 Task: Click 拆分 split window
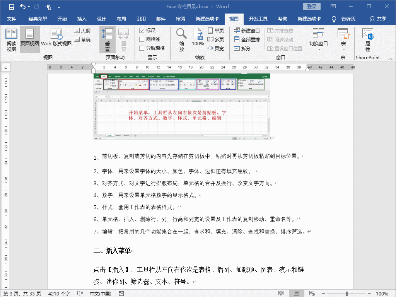click(x=242, y=48)
